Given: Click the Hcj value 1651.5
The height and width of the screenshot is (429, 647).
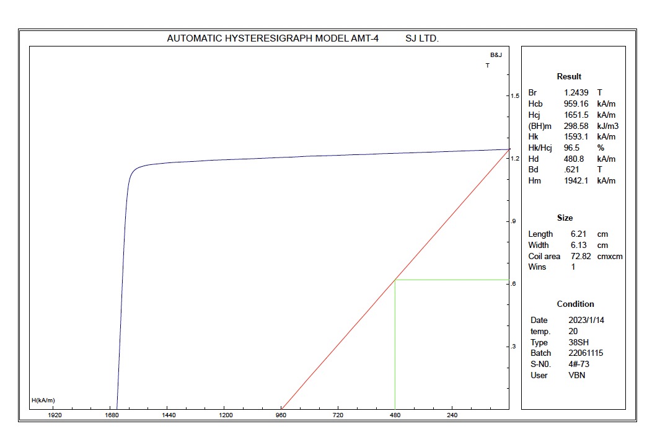Looking at the screenshot, I should pos(576,115).
